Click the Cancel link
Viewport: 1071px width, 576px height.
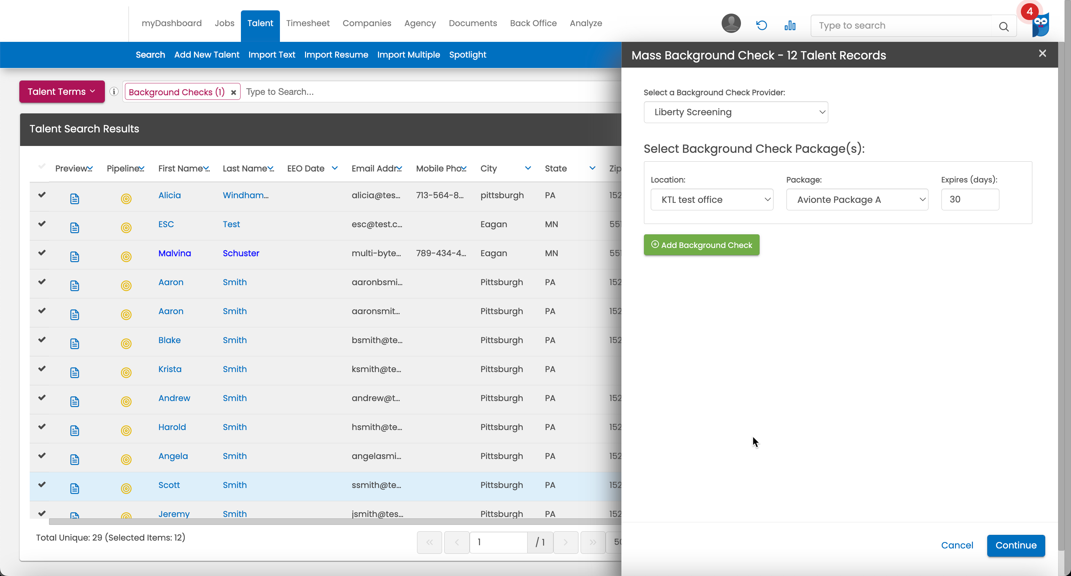(957, 545)
